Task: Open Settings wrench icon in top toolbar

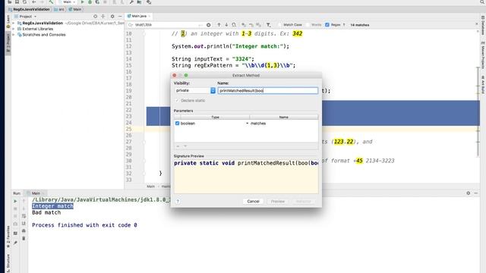Action: click(131, 2)
